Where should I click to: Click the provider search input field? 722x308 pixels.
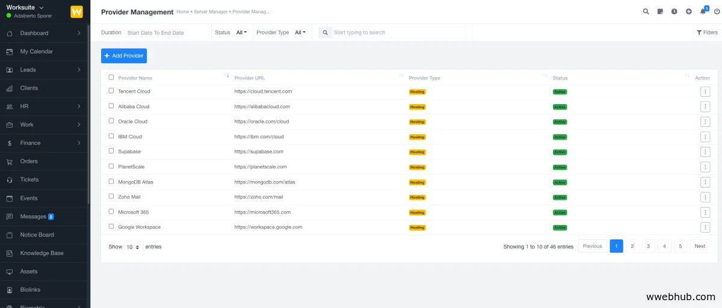pos(398,32)
